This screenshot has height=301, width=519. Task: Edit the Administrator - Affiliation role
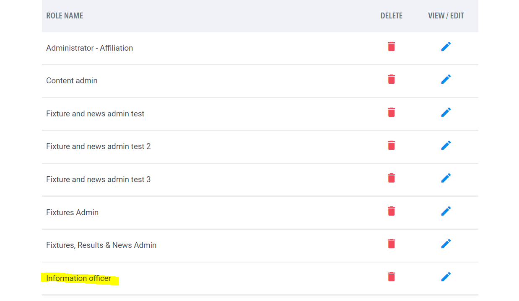[446, 46]
